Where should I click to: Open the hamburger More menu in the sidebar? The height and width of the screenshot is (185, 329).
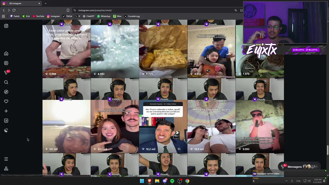(x=6, y=159)
